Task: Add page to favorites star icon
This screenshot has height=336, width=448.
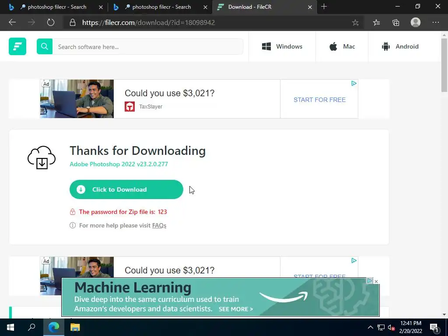Action: (355, 23)
